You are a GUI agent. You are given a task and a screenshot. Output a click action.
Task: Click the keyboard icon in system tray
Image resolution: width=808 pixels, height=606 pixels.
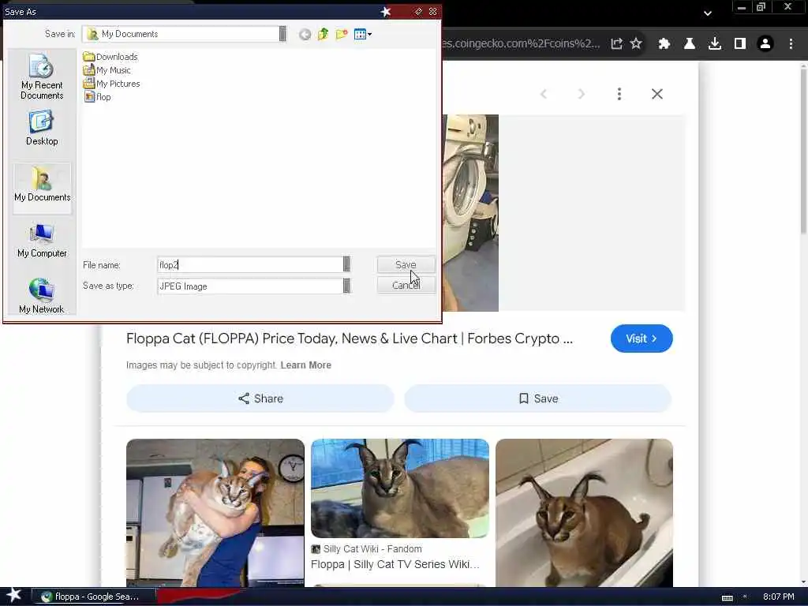coord(727,597)
